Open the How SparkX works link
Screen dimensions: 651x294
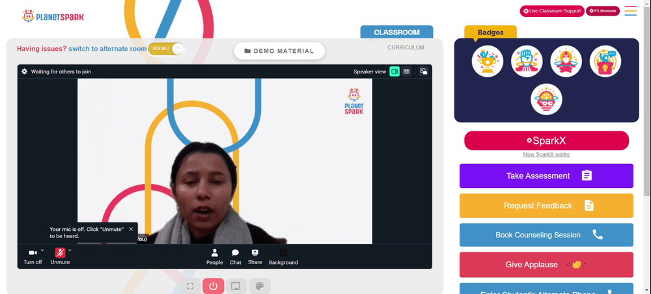click(x=546, y=155)
